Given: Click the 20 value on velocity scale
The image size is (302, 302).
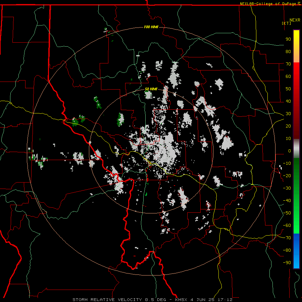Looking at the screenshot, I should [288, 126].
